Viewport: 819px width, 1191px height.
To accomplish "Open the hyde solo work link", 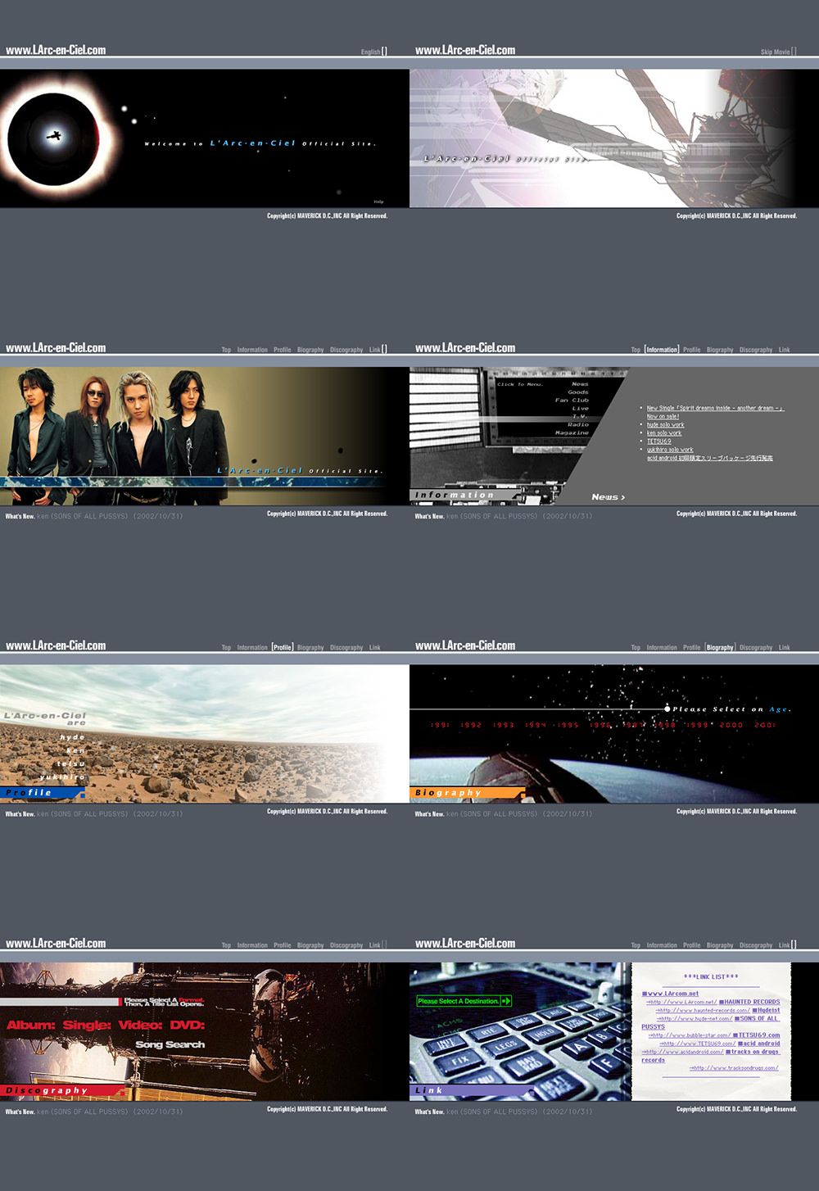I will click(x=665, y=425).
